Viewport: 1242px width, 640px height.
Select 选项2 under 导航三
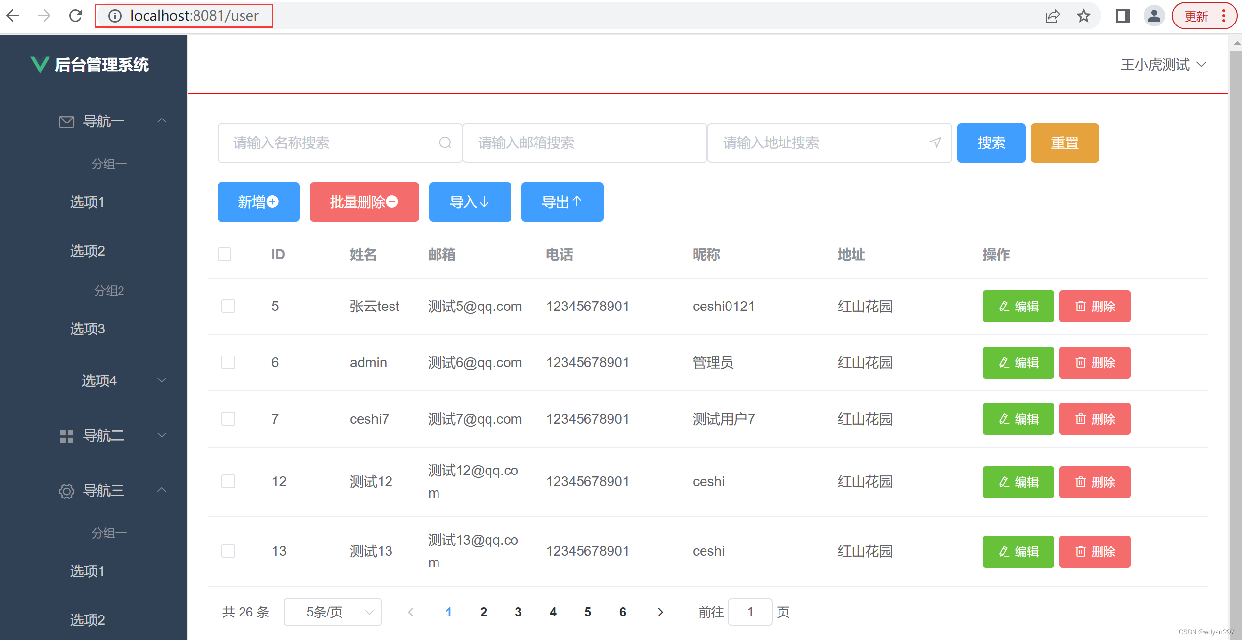(87, 620)
